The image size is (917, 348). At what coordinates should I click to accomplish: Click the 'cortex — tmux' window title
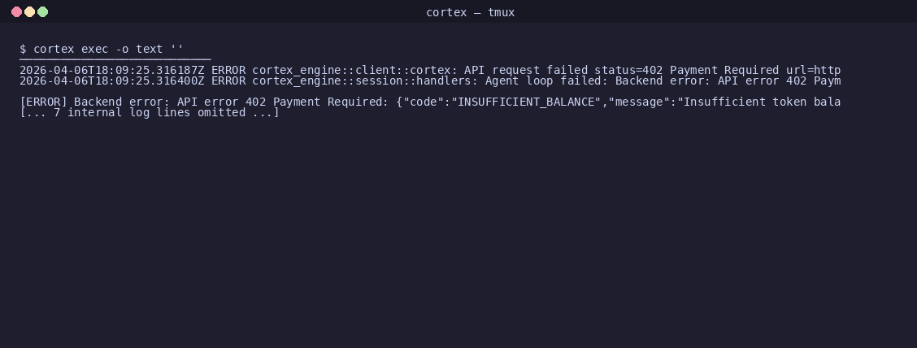[470, 12]
